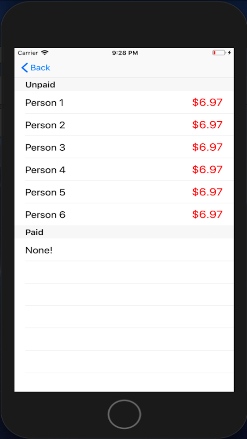Tap the charging bolt icon
Image resolution: width=247 pixels, height=439 pixels.
pyautogui.click(x=230, y=53)
